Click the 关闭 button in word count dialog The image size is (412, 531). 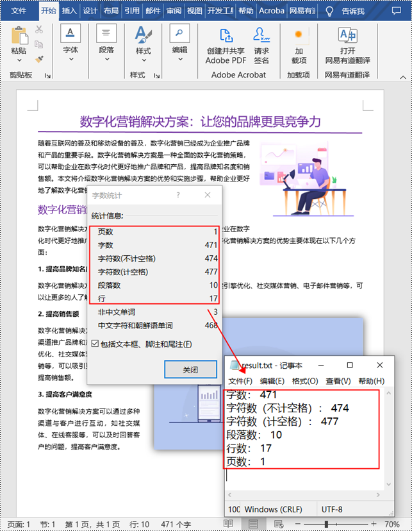click(190, 369)
